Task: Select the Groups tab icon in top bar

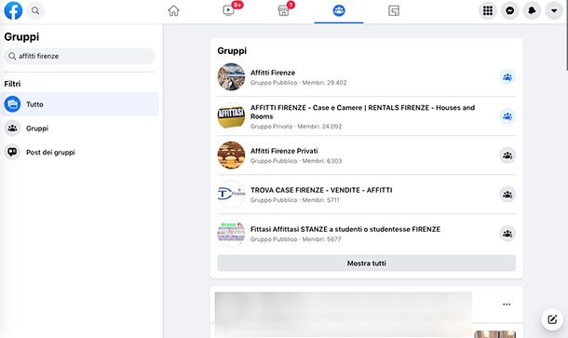Action: (339, 10)
